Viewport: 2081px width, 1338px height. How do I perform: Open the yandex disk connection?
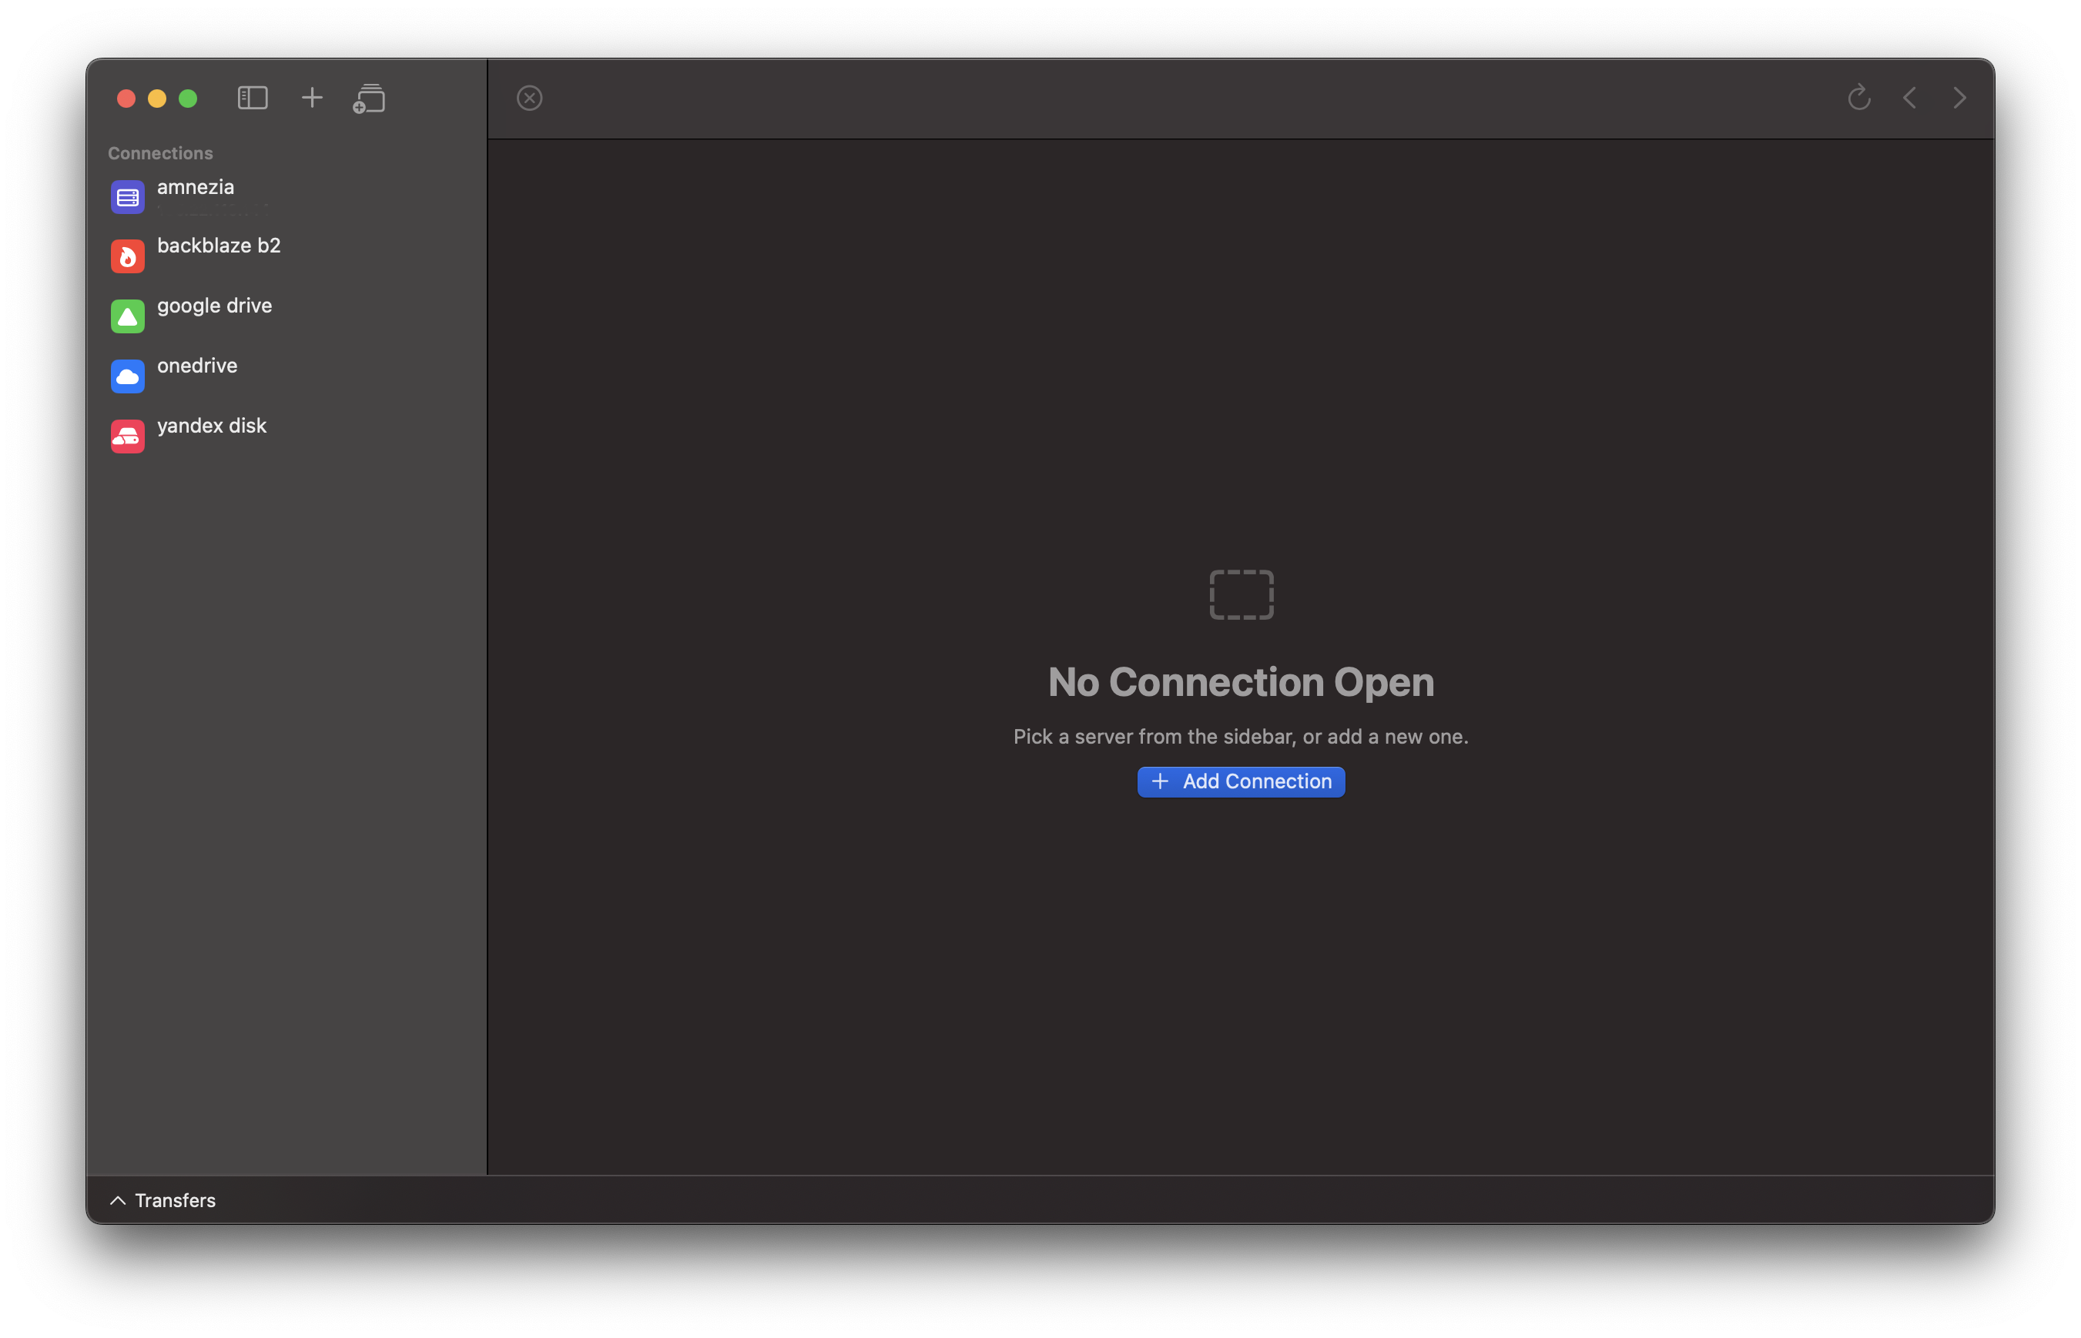coord(287,437)
